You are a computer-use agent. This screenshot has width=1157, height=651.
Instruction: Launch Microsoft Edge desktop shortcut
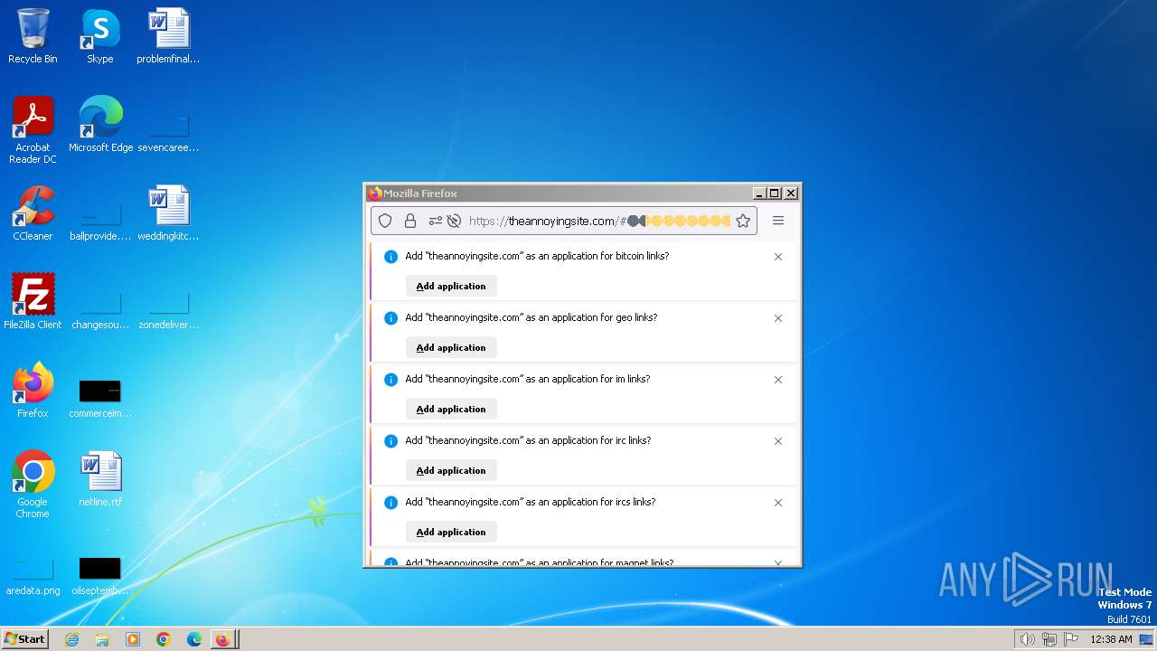click(x=100, y=124)
